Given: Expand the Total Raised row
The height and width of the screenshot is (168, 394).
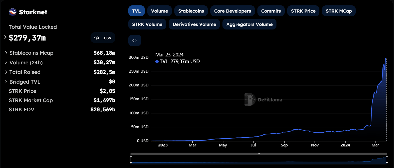Looking at the screenshot, I should [6, 72].
